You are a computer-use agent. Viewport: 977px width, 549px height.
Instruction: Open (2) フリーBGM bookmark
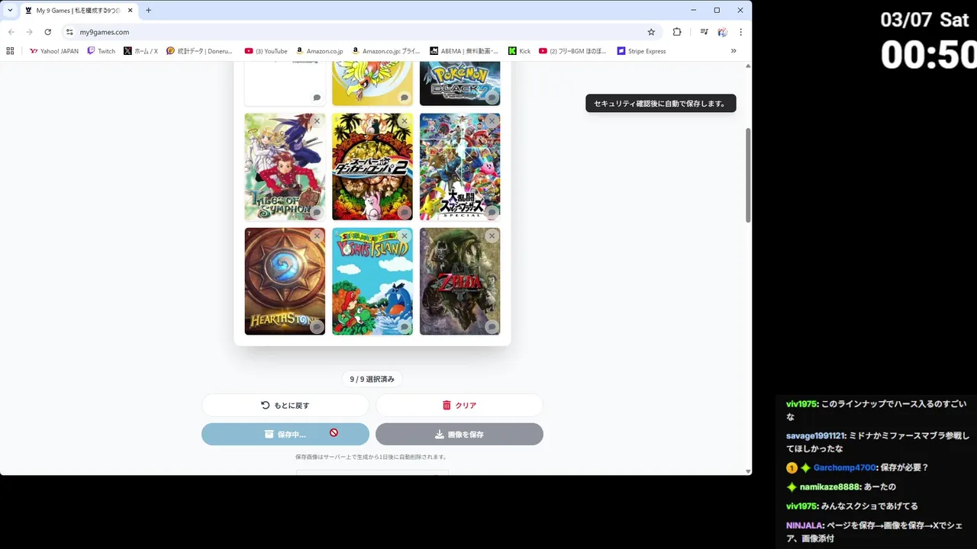(x=572, y=51)
